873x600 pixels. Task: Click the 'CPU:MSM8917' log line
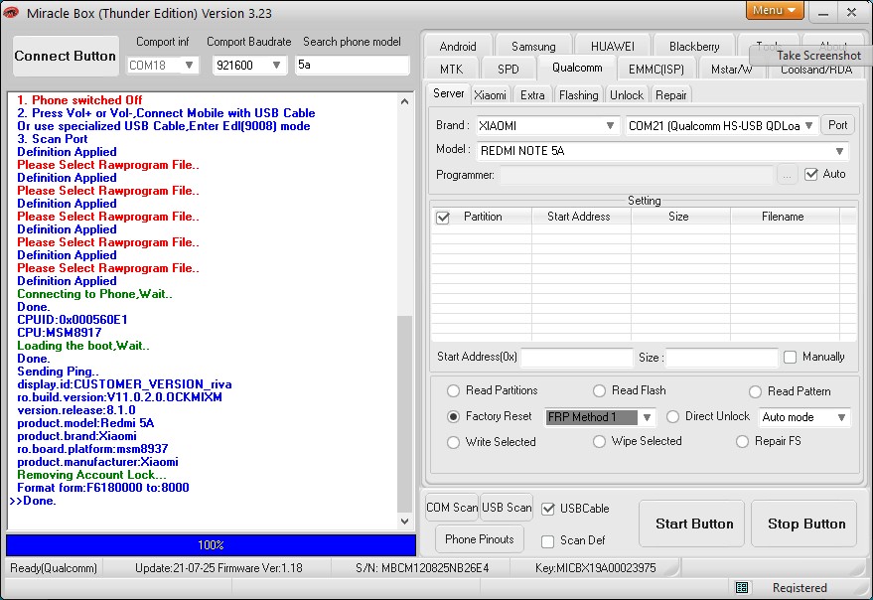tap(60, 333)
